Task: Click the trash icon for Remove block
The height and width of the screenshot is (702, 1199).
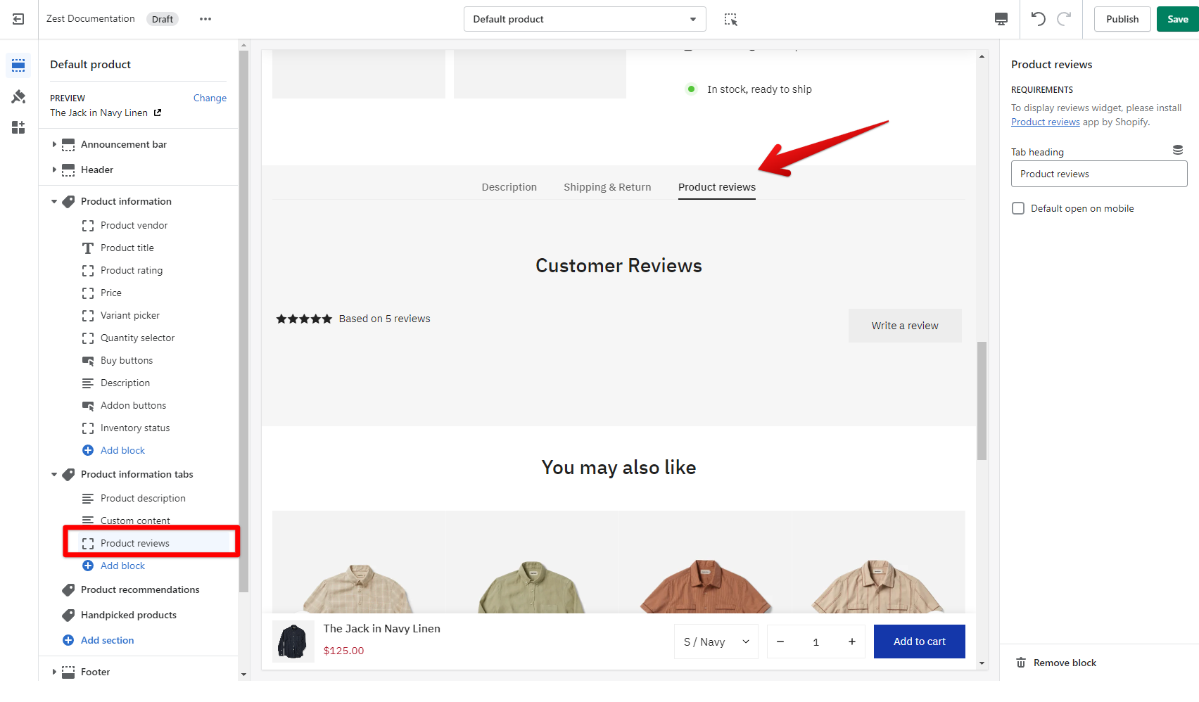Action: pyautogui.click(x=1021, y=663)
